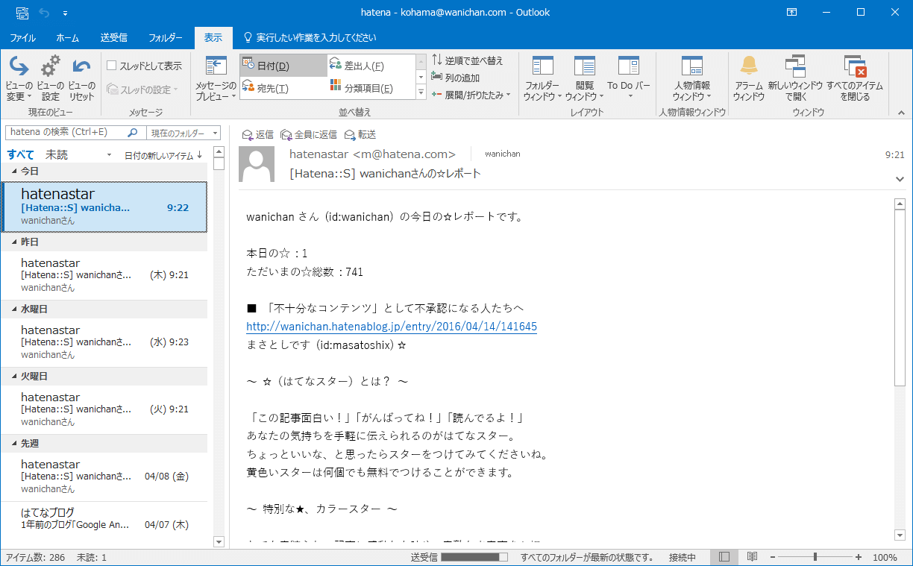Open Ribbon Display Options button
The image size is (913, 566).
coord(791,13)
